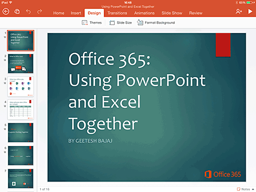Tap the Wi-Fi icon in status bar
Image resolution: width=256 pixels, height=192 pixels.
tap(11, 2)
